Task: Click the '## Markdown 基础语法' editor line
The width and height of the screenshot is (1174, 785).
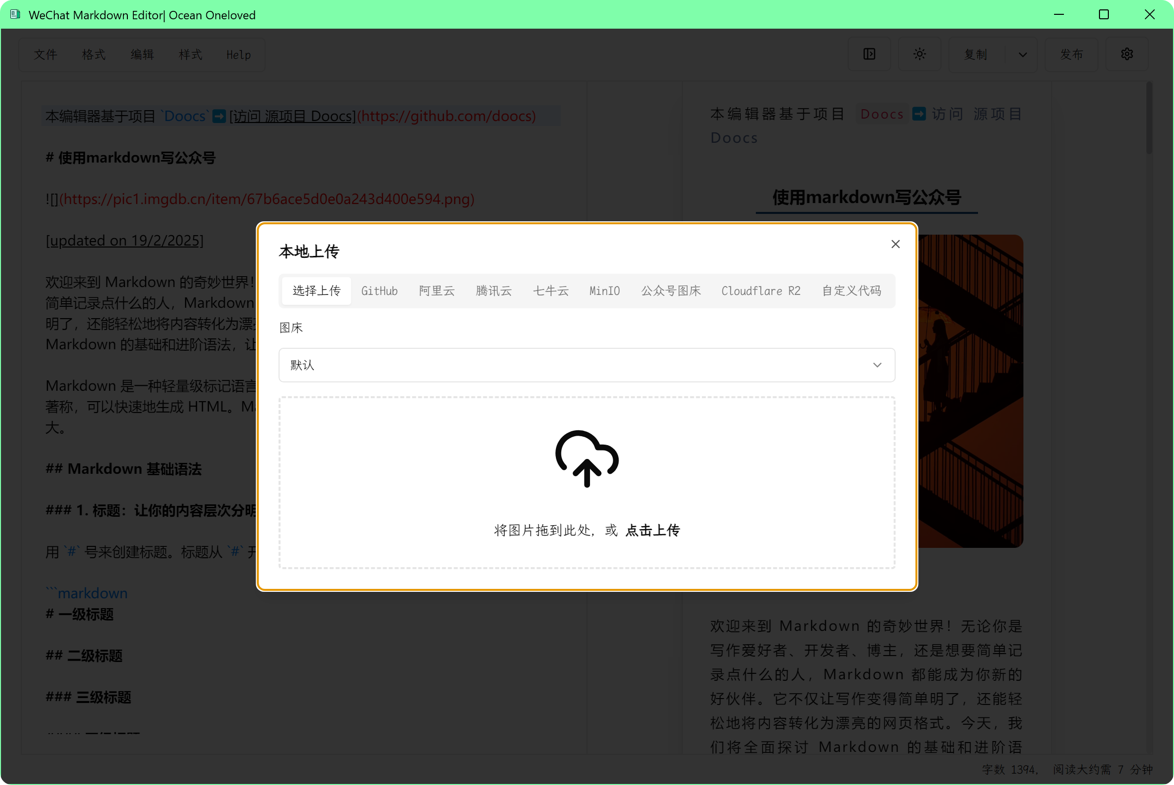Action: (x=123, y=469)
